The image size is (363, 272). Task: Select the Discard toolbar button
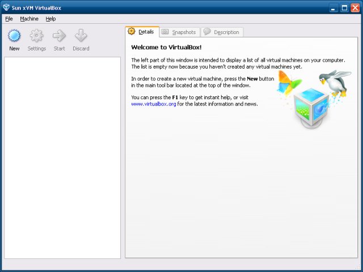tap(81, 40)
